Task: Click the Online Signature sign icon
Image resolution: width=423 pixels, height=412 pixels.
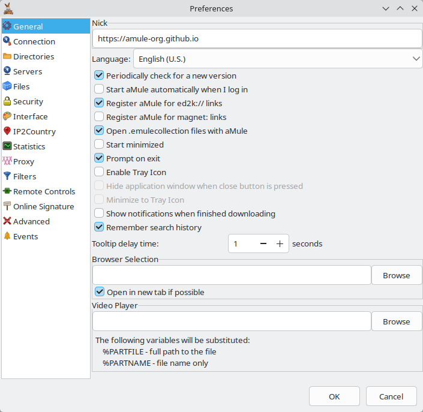Action: pos(7,206)
